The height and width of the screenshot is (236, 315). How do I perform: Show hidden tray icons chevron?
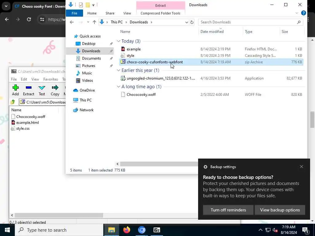[260, 230]
